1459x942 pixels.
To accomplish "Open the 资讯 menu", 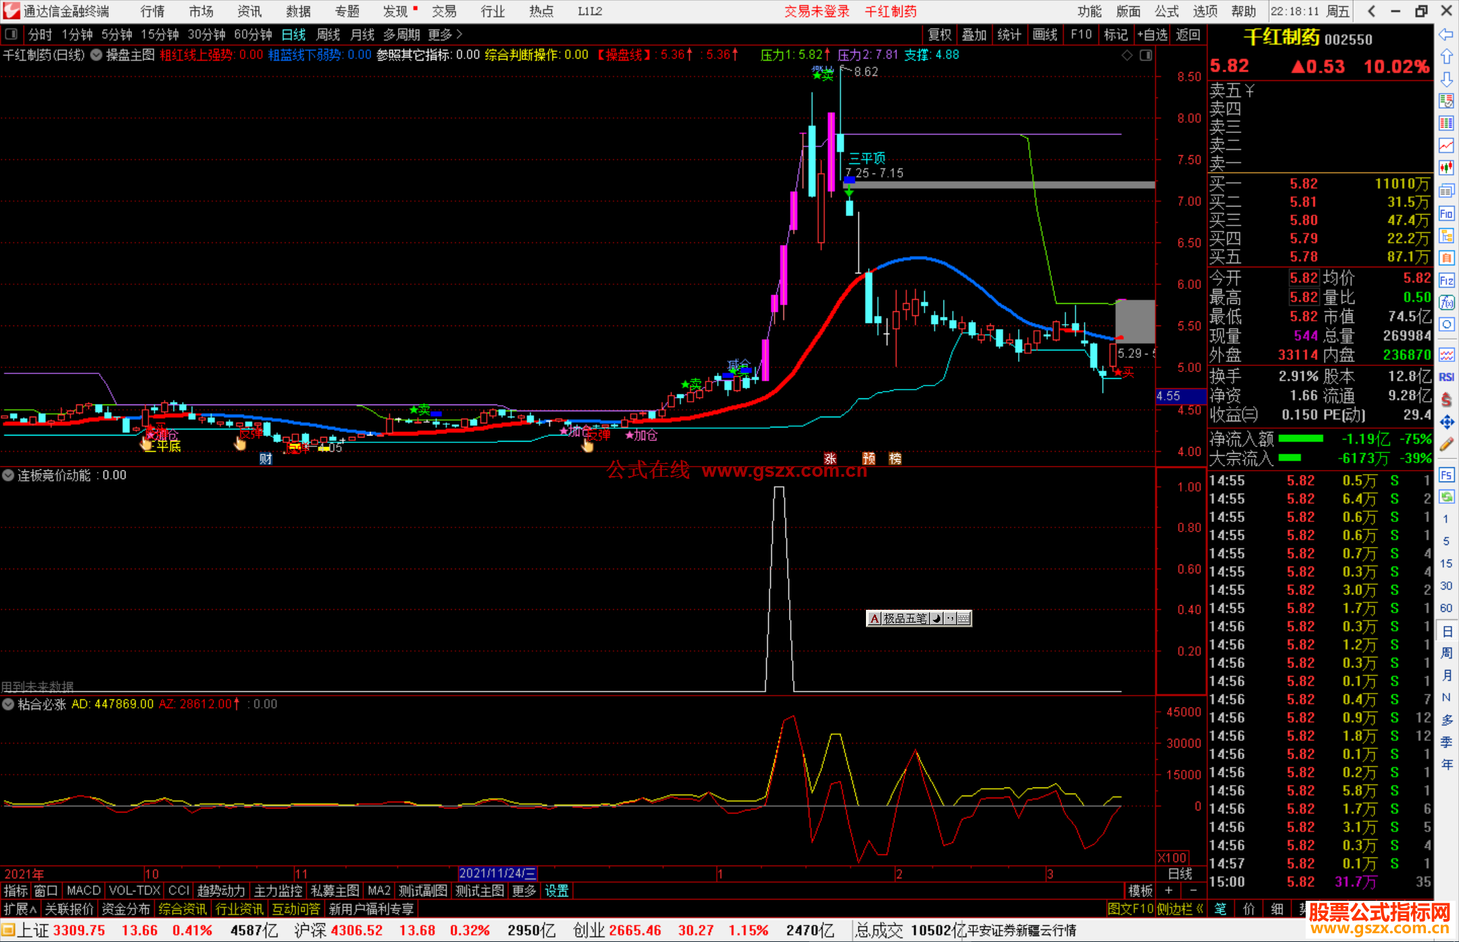I will [x=249, y=11].
